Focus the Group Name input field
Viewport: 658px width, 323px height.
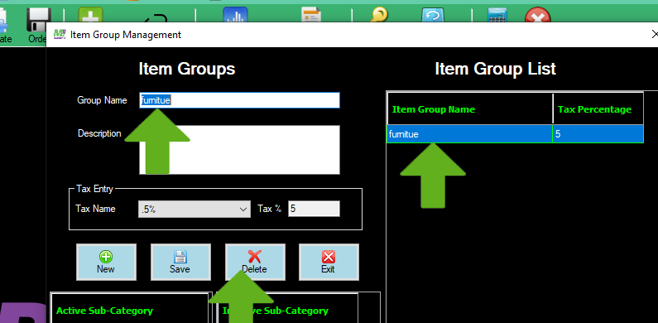(x=239, y=100)
